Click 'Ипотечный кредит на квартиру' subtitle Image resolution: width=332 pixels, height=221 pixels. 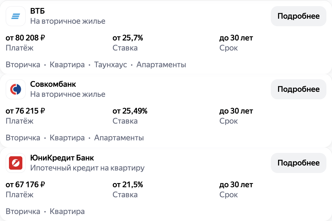[87, 168]
